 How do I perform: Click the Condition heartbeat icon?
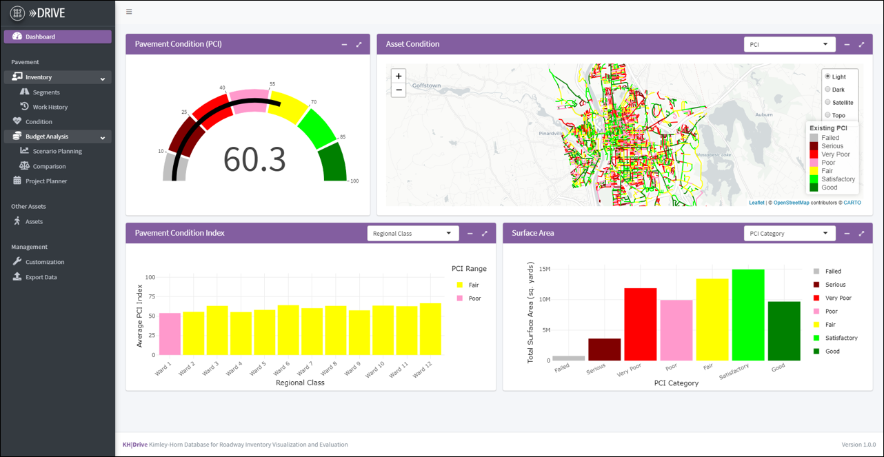(x=17, y=121)
